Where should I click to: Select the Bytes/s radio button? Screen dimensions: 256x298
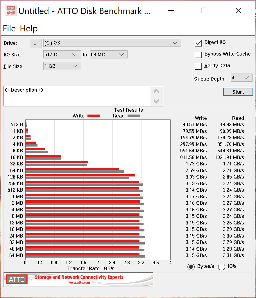pyautogui.click(x=191, y=267)
